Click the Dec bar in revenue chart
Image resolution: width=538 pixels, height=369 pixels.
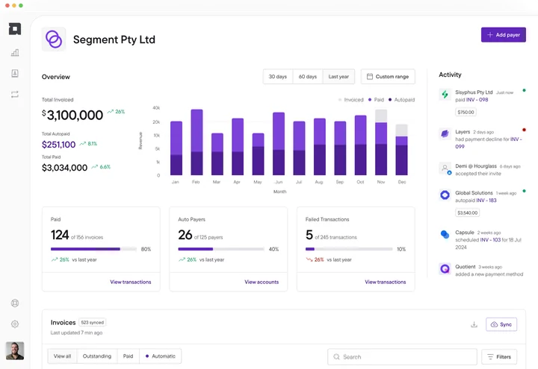[401, 150]
